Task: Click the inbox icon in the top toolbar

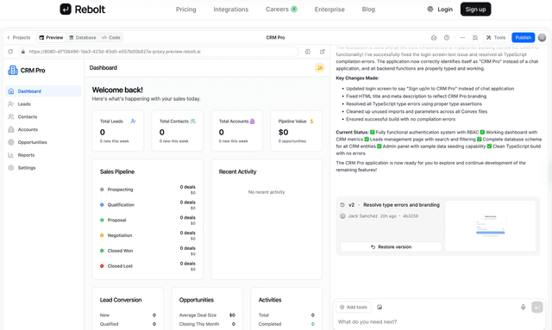Action: (434, 38)
